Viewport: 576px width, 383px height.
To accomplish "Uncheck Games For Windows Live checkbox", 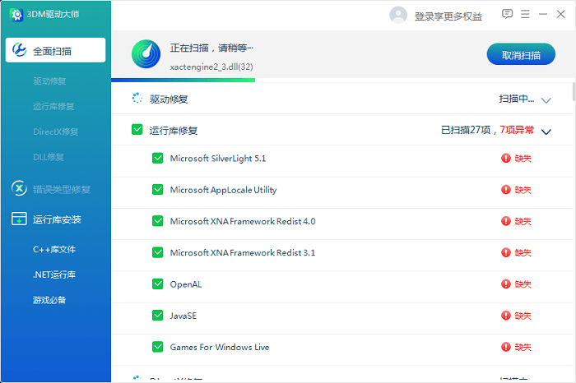I will tap(158, 347).
